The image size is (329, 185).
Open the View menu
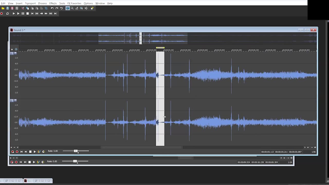[11, 3]
